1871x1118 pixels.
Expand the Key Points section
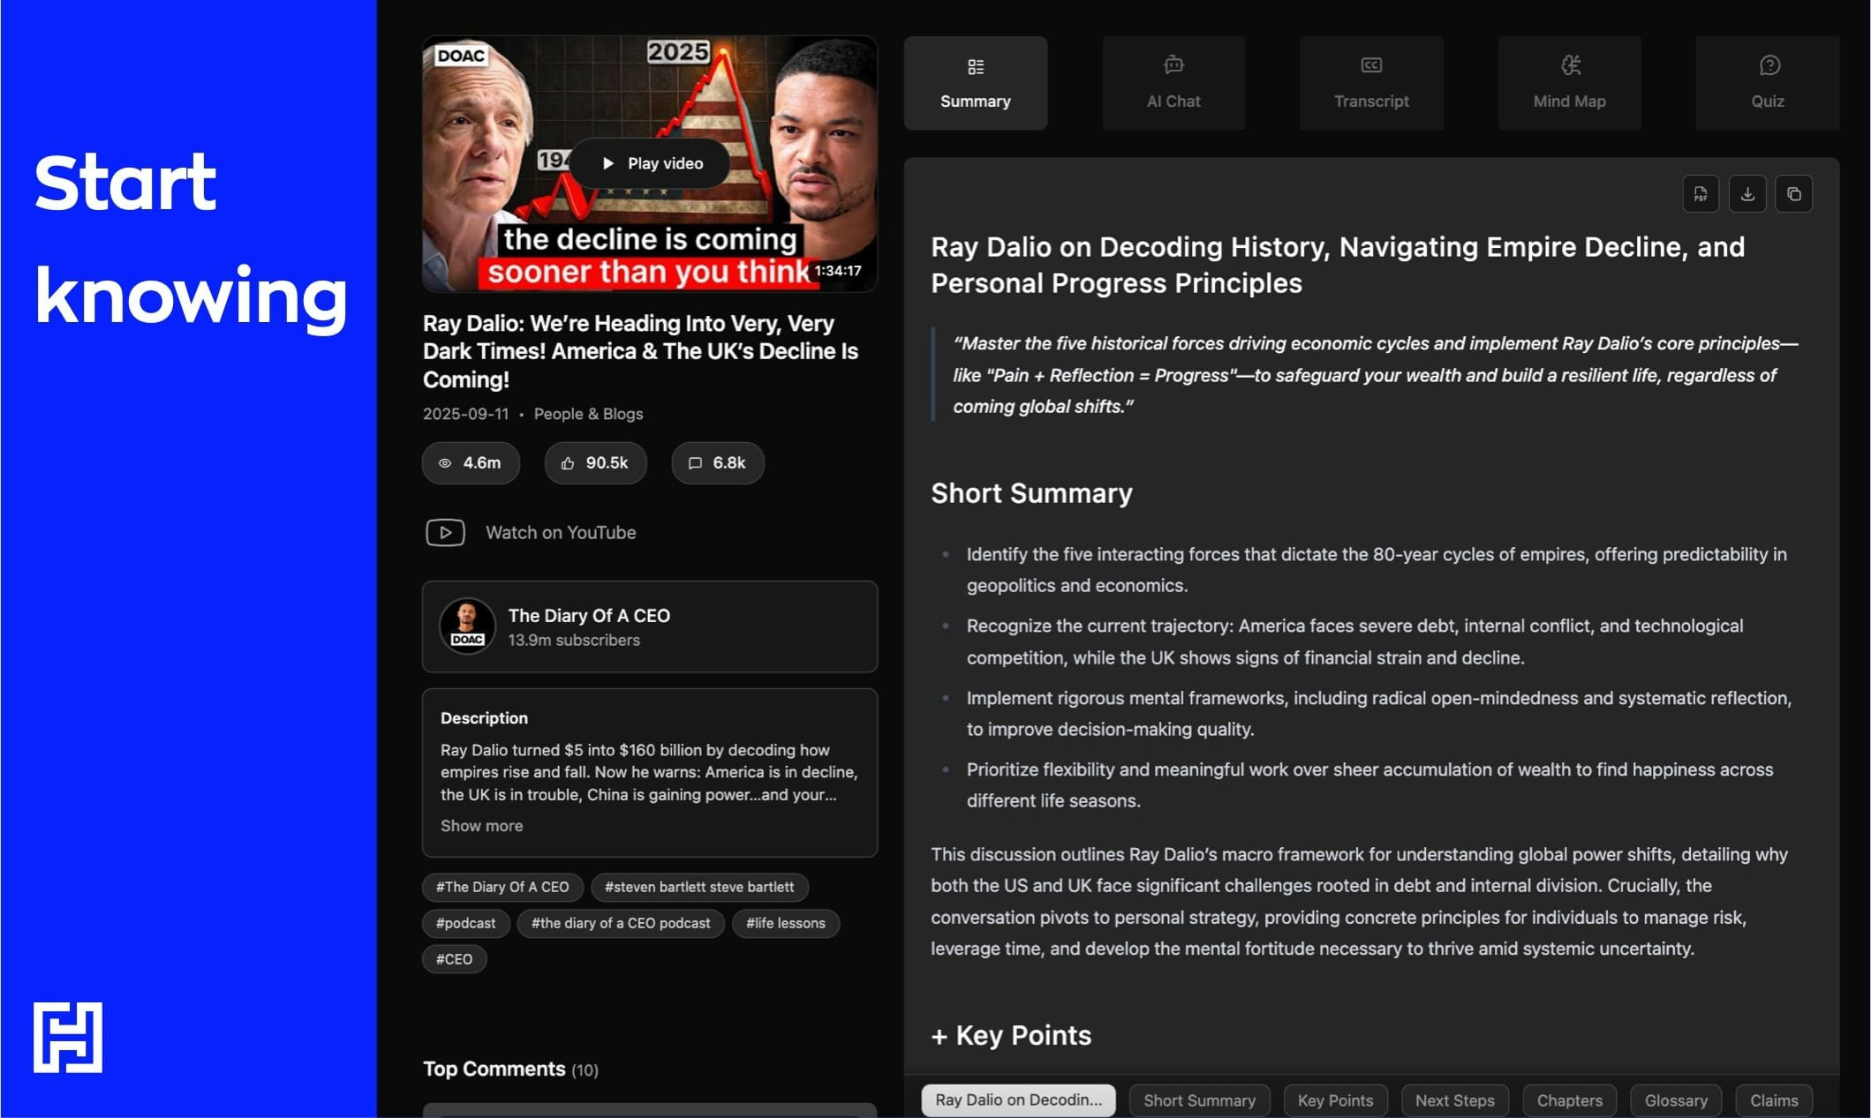coord(1011,1035)
